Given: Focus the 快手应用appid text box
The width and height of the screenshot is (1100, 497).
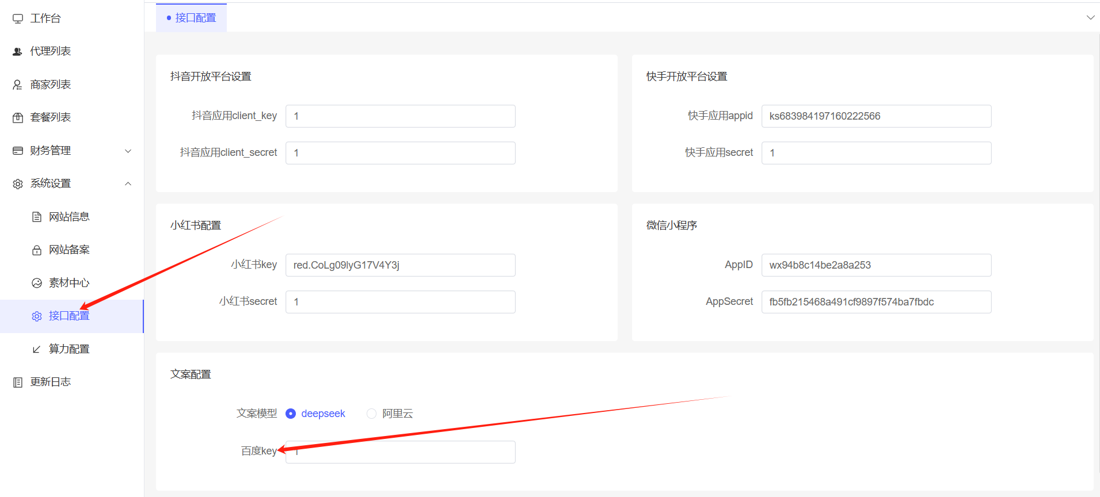Looking at the screenshot, I should coord(876,116).
